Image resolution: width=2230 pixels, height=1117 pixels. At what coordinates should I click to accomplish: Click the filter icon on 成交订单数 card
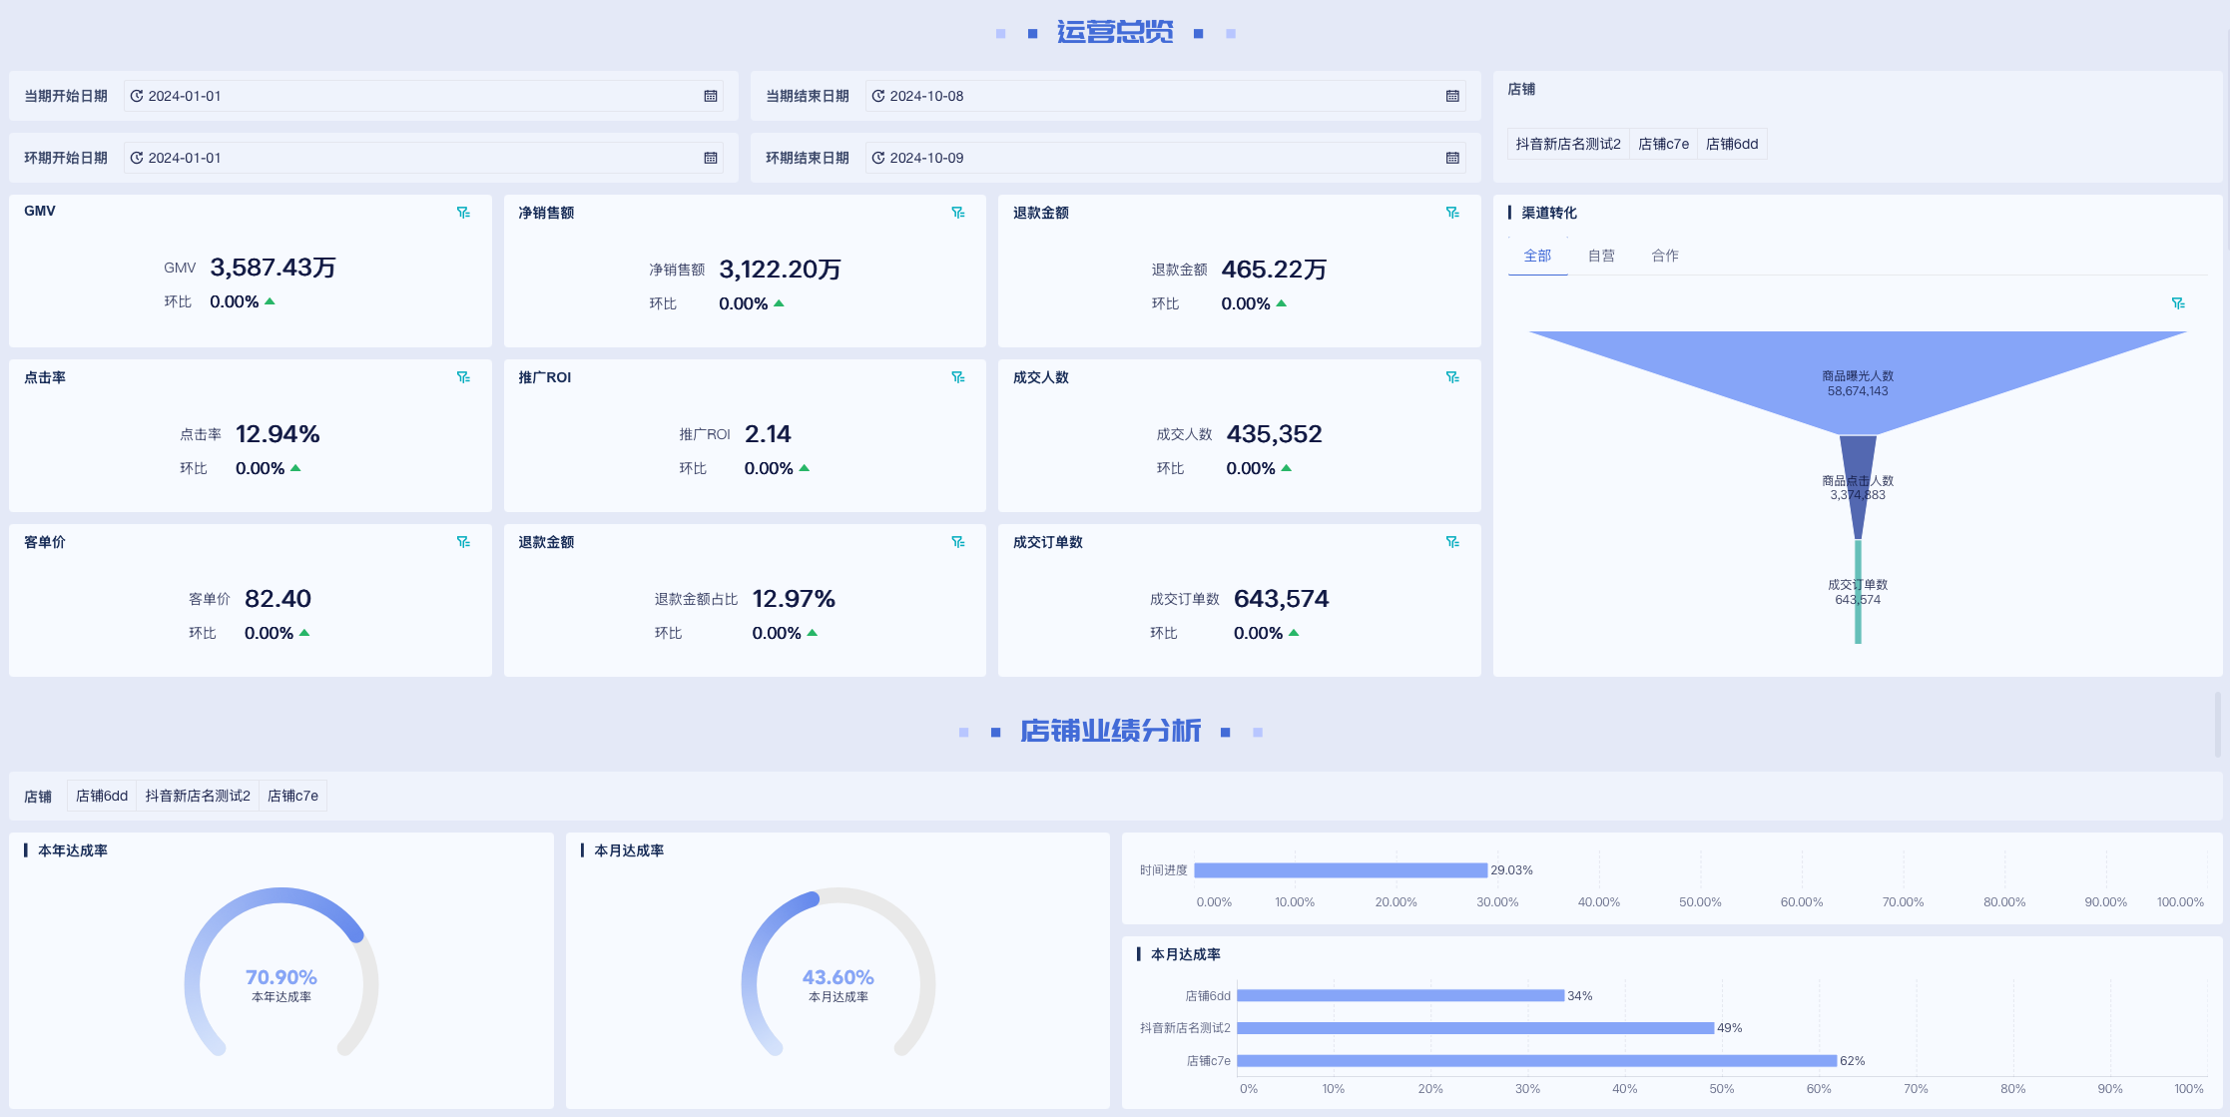(x=1452, y=542)
